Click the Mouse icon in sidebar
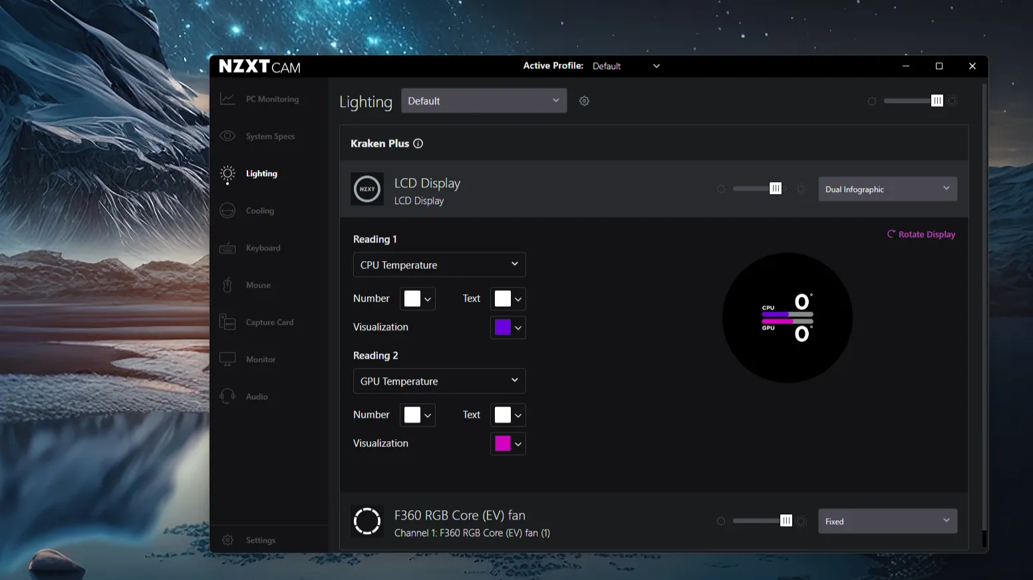1033x580 pixels. click(x=227, y=285)
